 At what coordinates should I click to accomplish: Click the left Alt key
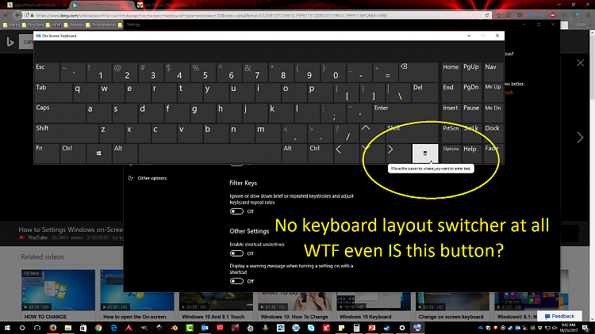pyautogui.click(x=125, y=154)
